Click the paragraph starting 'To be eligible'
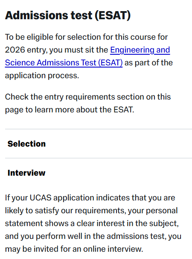Image resolution: width=192 pixels, height=259 pixels. (89, 56)
